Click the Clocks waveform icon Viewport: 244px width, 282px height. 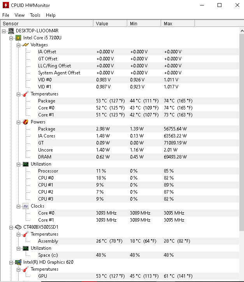[x=26, y=206]
